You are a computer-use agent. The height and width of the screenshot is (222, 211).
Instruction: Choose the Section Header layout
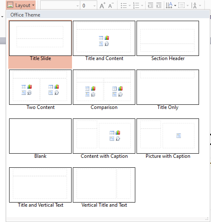point(168,41)
